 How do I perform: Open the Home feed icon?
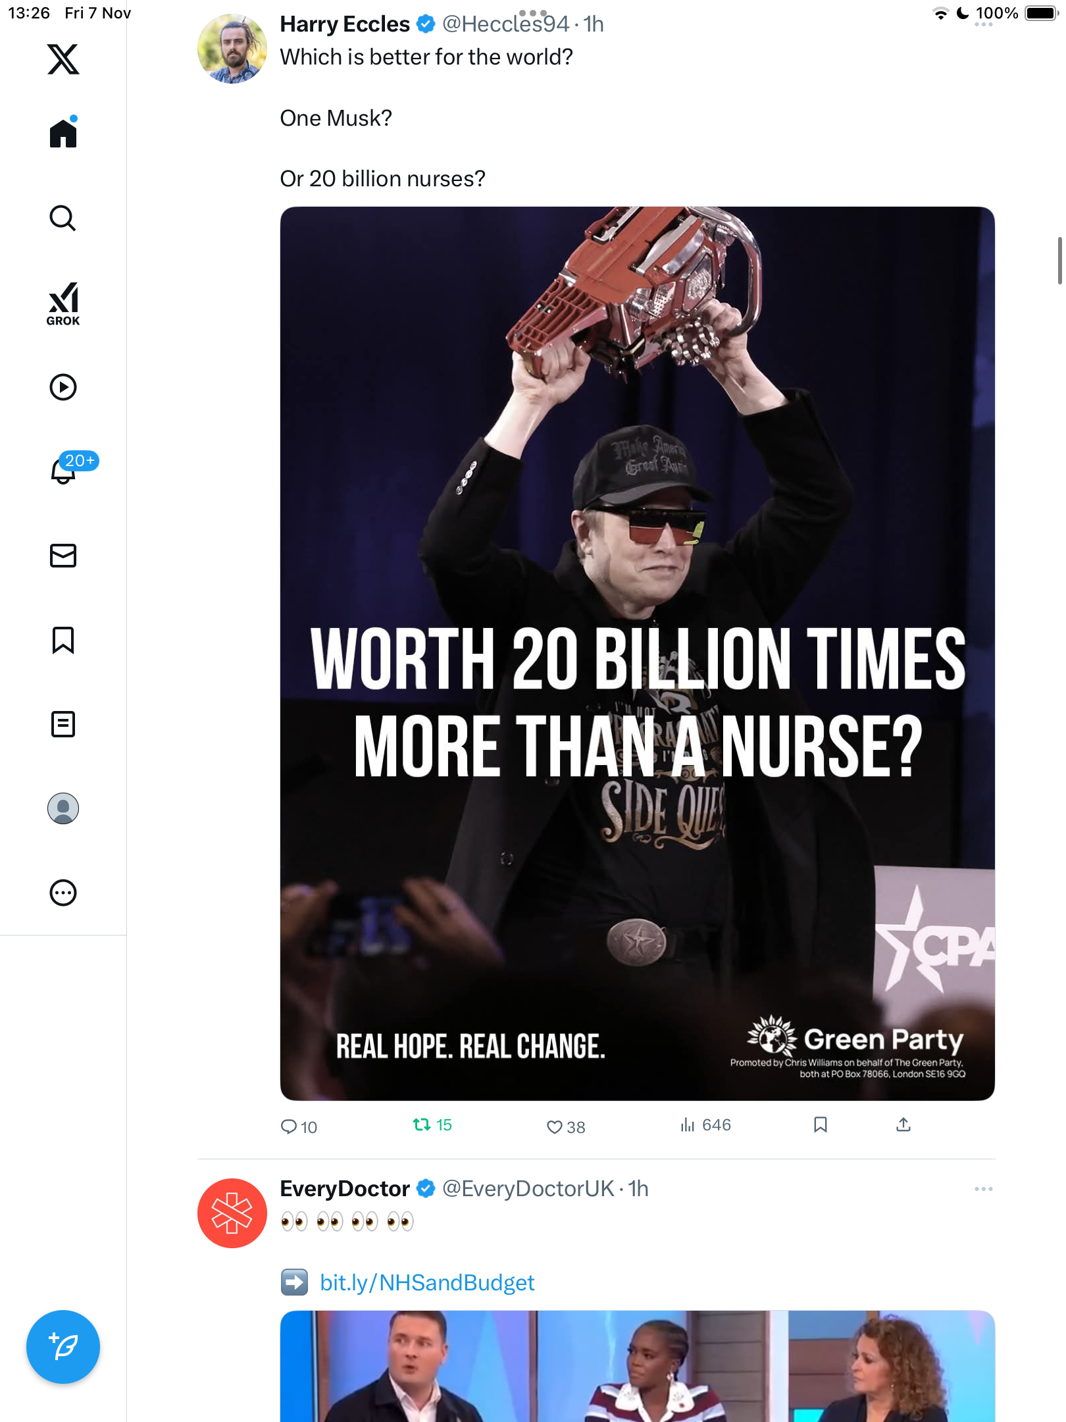click(63, 134)
